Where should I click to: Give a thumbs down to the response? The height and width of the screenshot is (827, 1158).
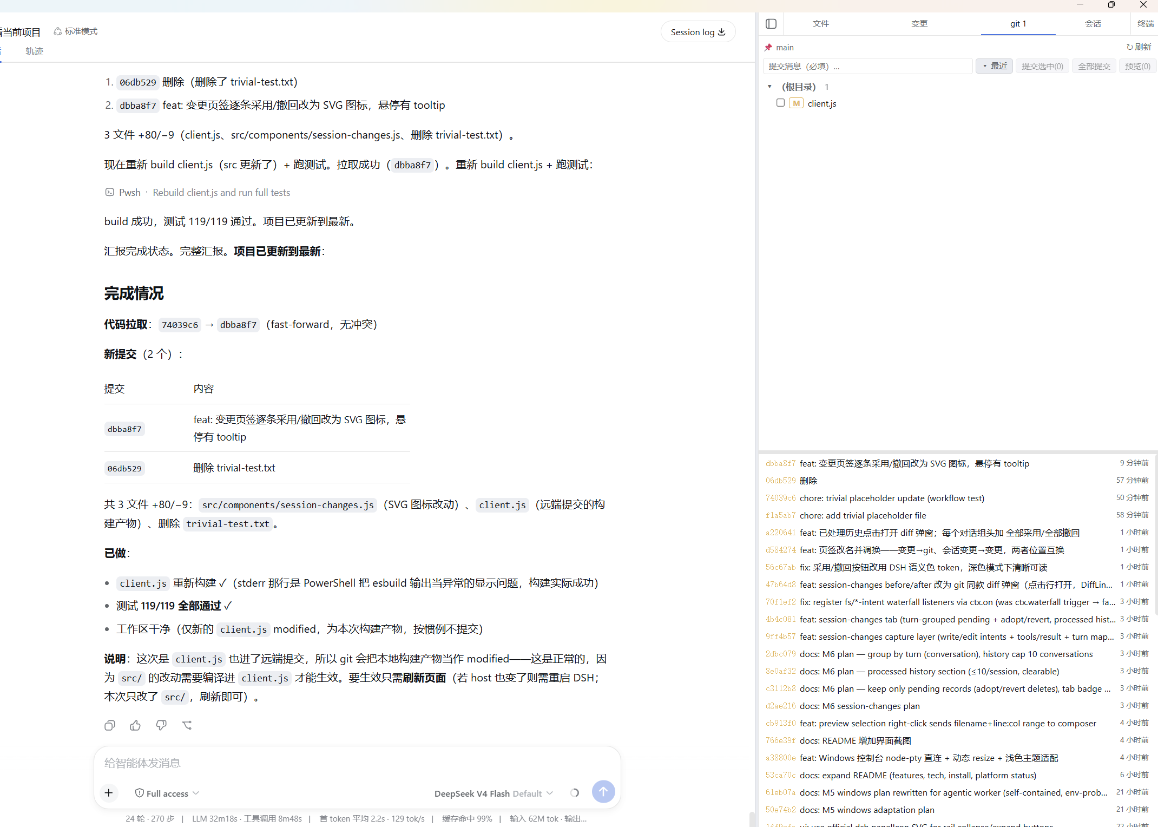161,725
